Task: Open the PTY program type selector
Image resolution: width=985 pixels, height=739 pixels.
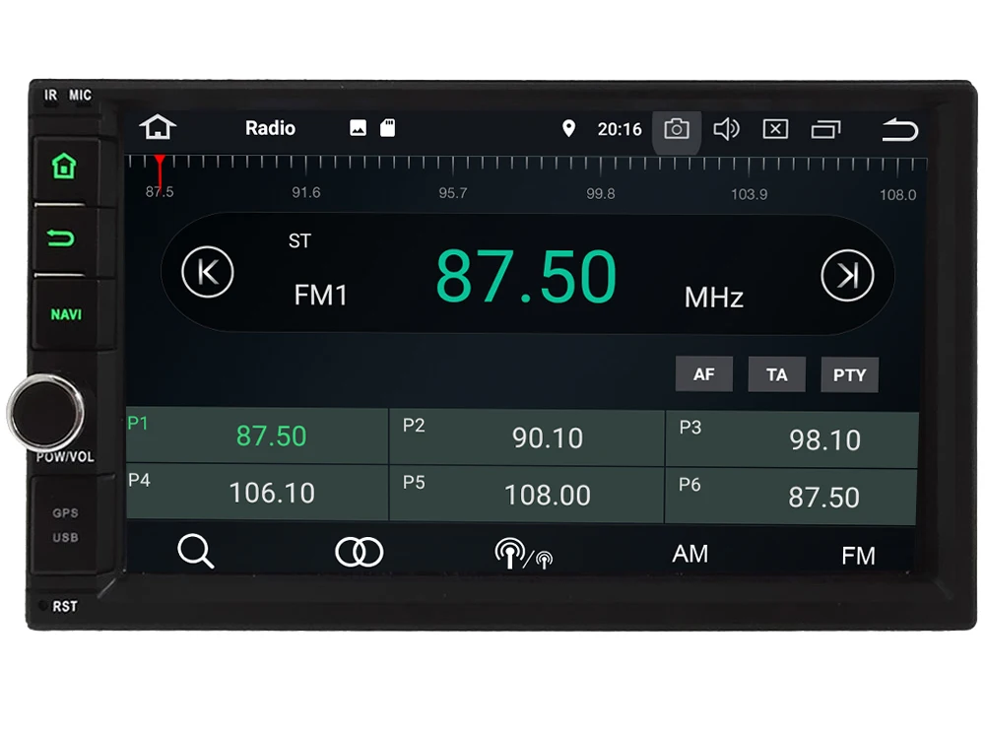Action: (849, 375)
